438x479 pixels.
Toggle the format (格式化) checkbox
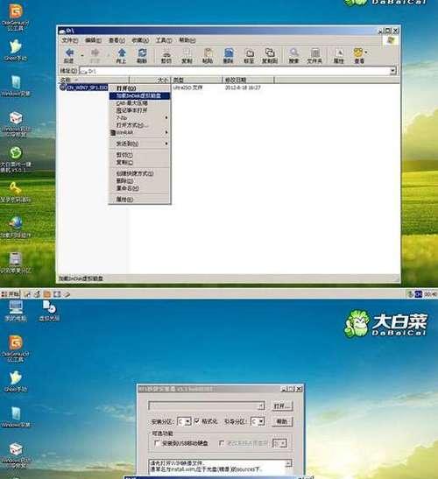(x=197, y=421)
